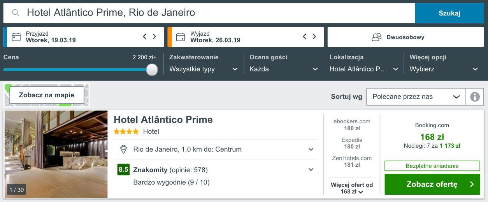Go to next departure date
Screen dimensions: 488x202
coord(314,37)
